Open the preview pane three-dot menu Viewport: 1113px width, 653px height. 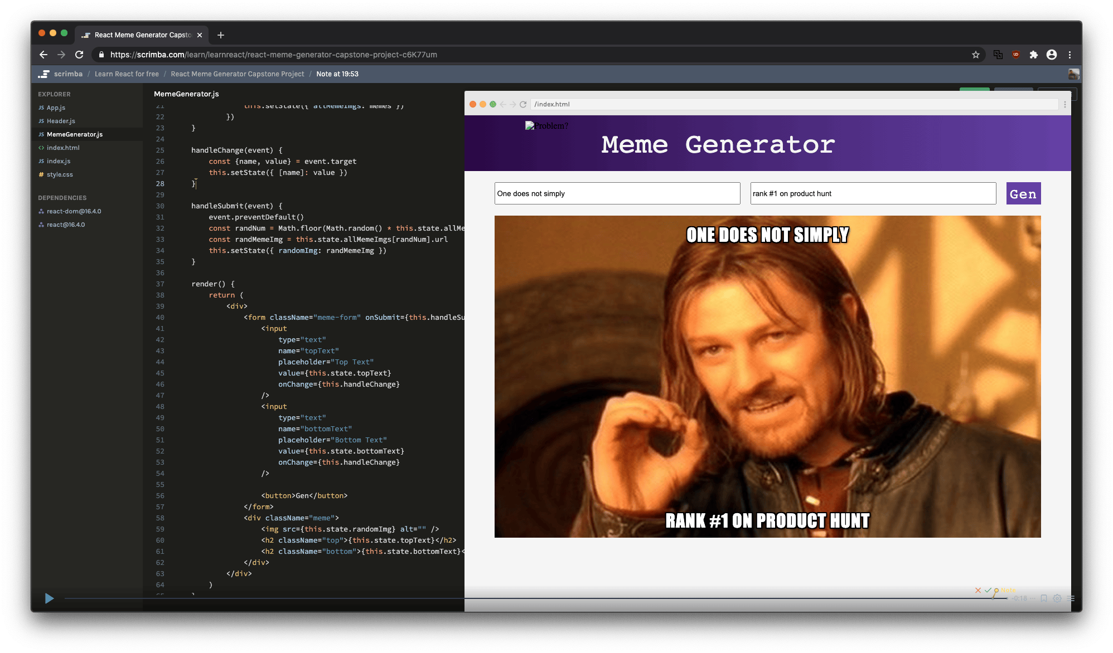(1064, 104)
